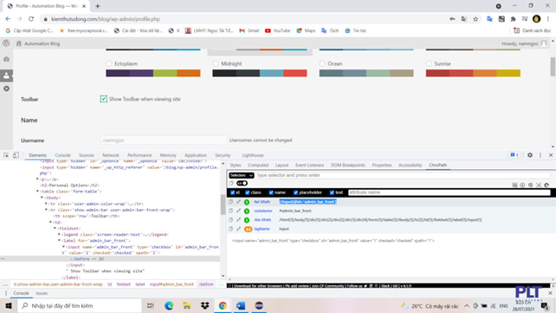Collapse the label for admin_bar_front node
The width and height of the screenshot is (556, 313).
point(59,241)
